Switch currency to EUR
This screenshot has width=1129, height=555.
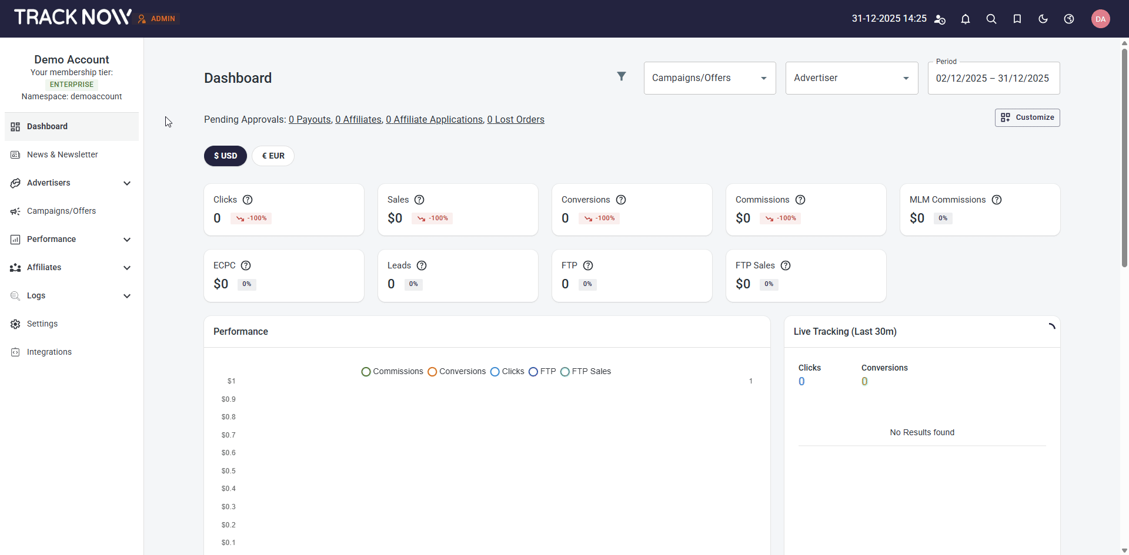pos(273,156)
